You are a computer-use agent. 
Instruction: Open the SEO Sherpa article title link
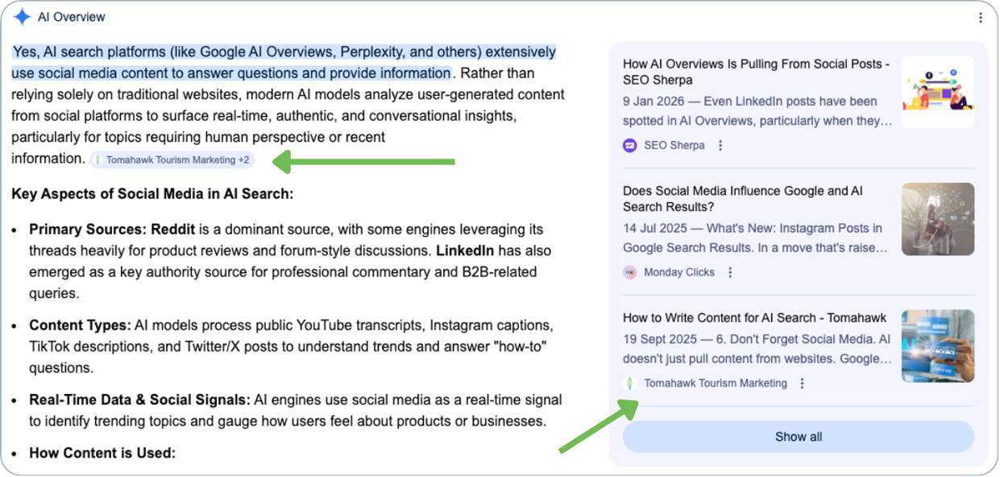tap(756, 72)
